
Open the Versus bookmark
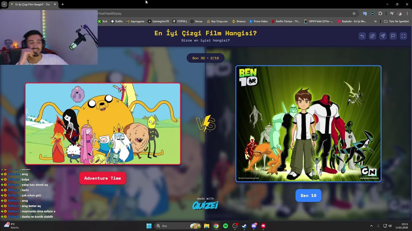(196, 21)
